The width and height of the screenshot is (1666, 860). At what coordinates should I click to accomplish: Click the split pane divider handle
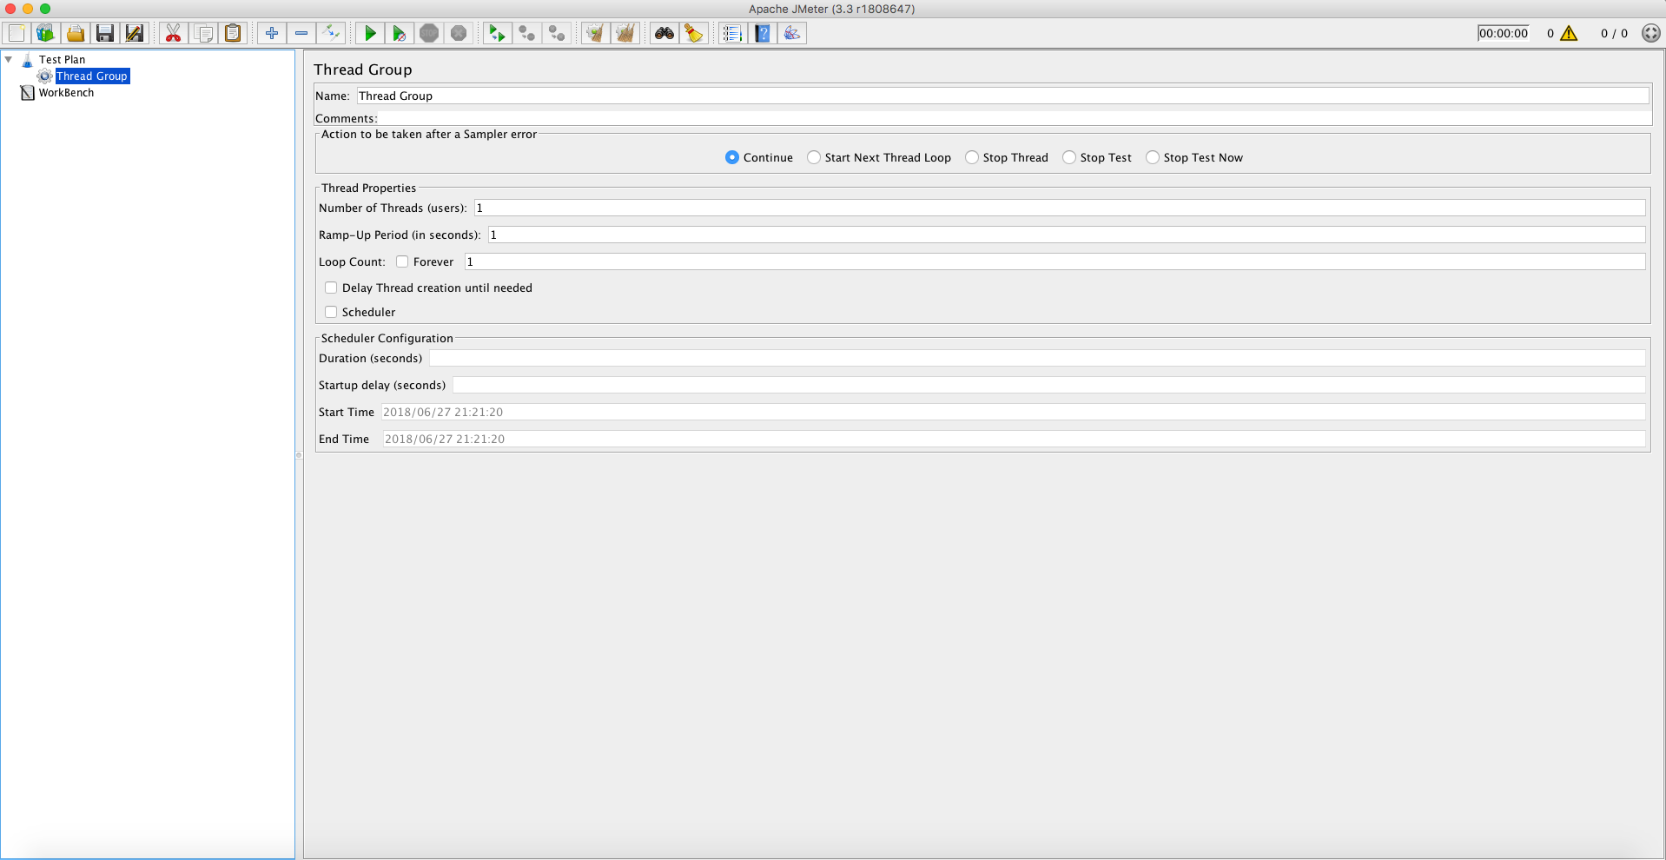(299, 454)
